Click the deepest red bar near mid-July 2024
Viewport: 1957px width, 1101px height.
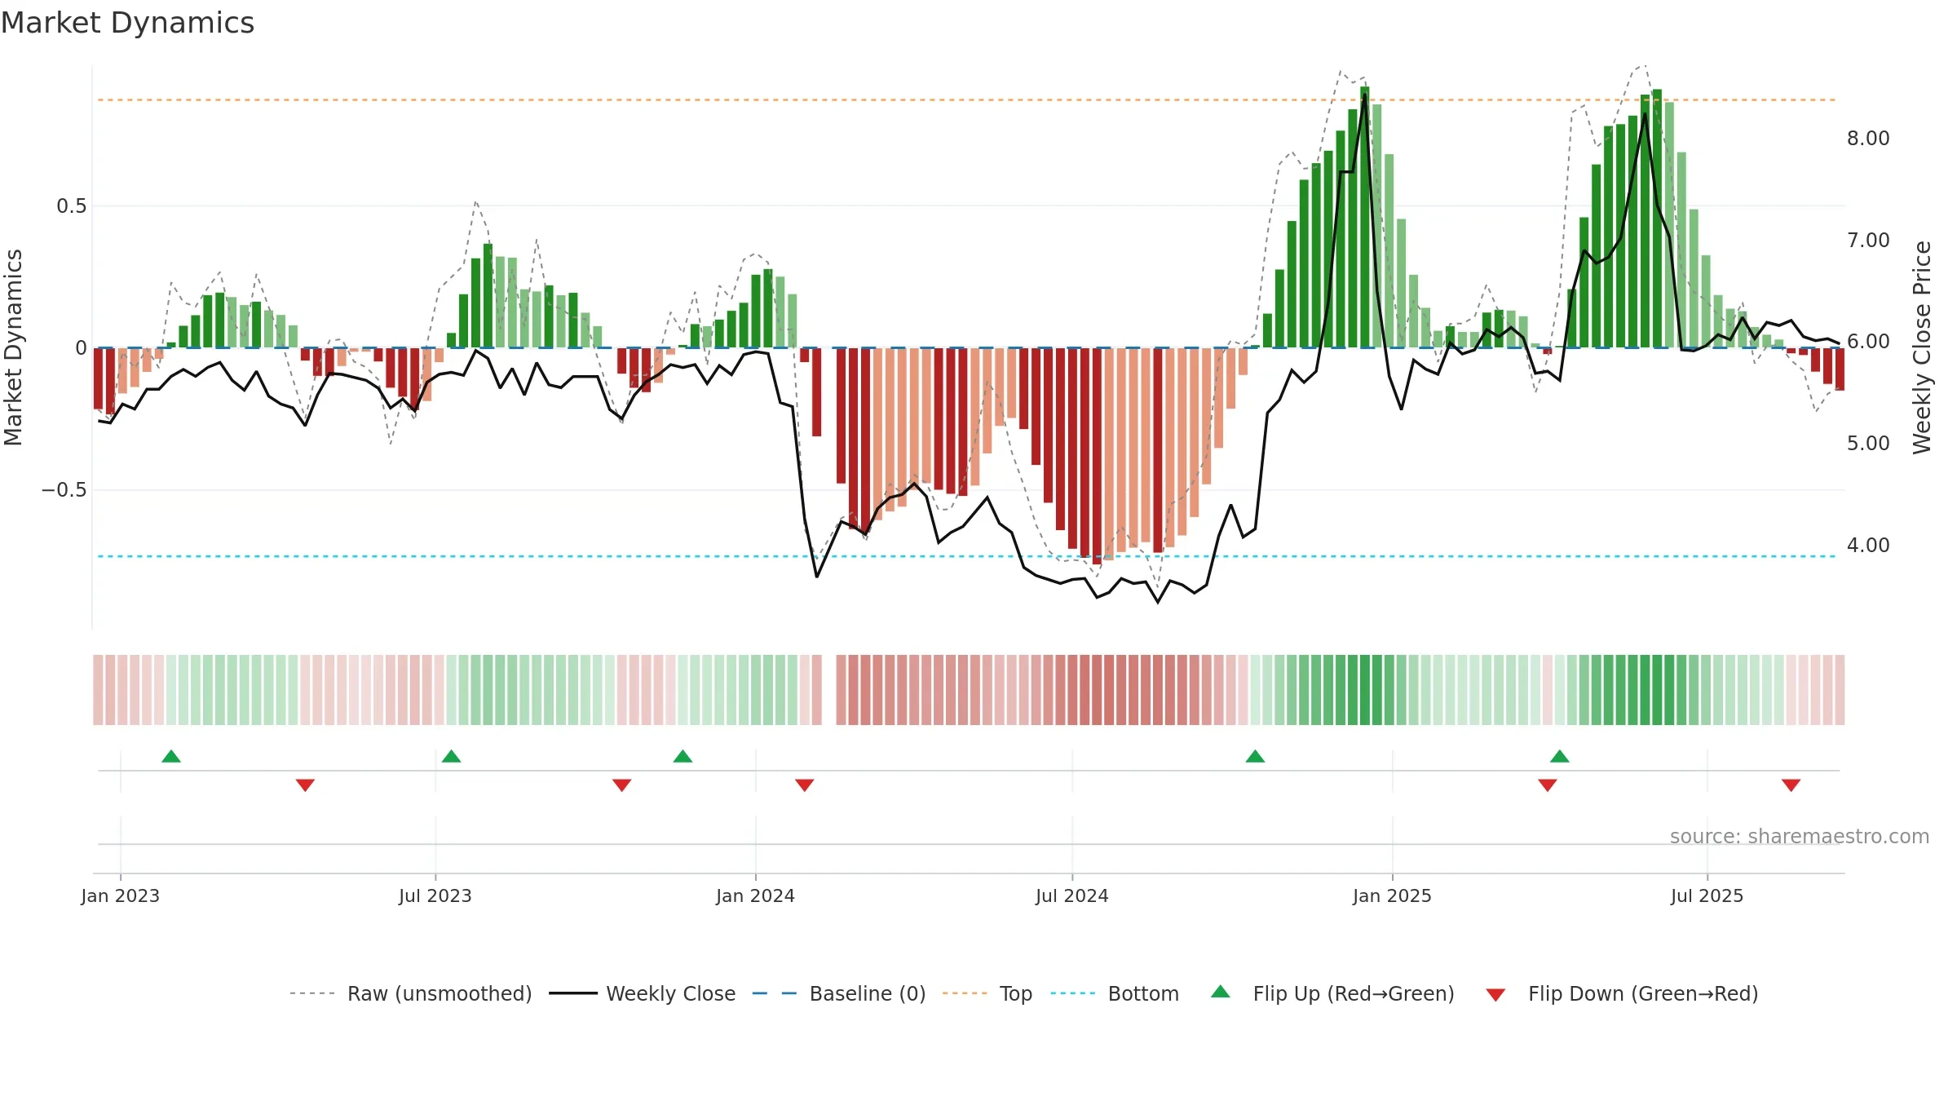click(x=1097, y=456)
